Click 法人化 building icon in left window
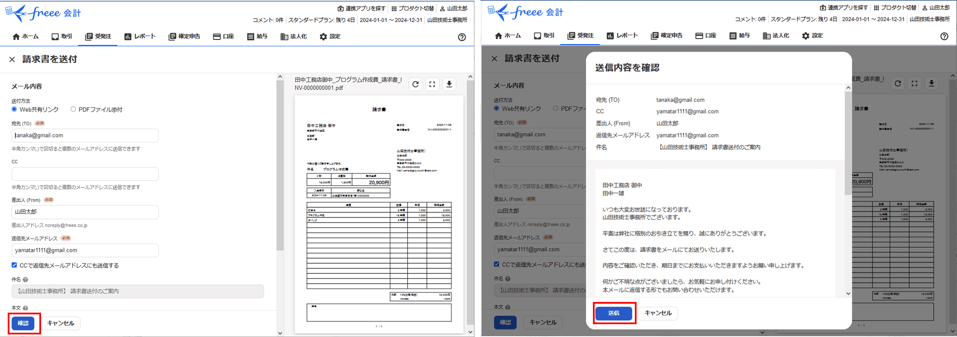Screen dimensions: 957x337 pos(284,37)
